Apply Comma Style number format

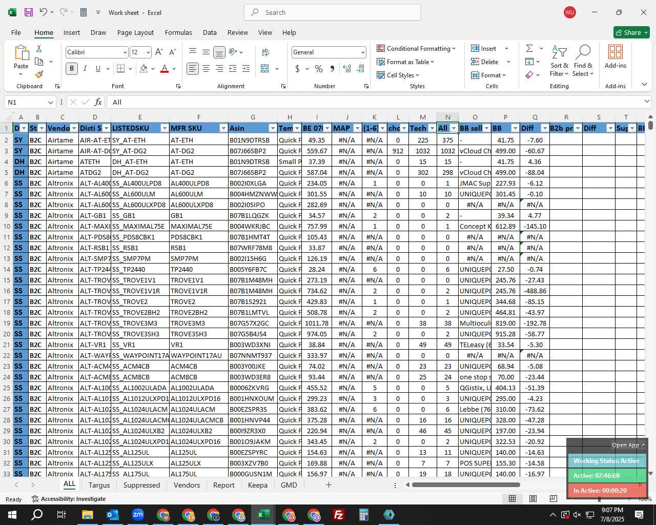[x=332, y=68]
